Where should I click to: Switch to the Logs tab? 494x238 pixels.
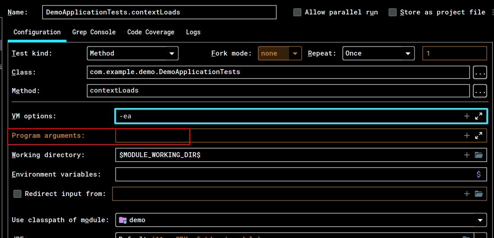pyautogui.click(x=193, y=32)
